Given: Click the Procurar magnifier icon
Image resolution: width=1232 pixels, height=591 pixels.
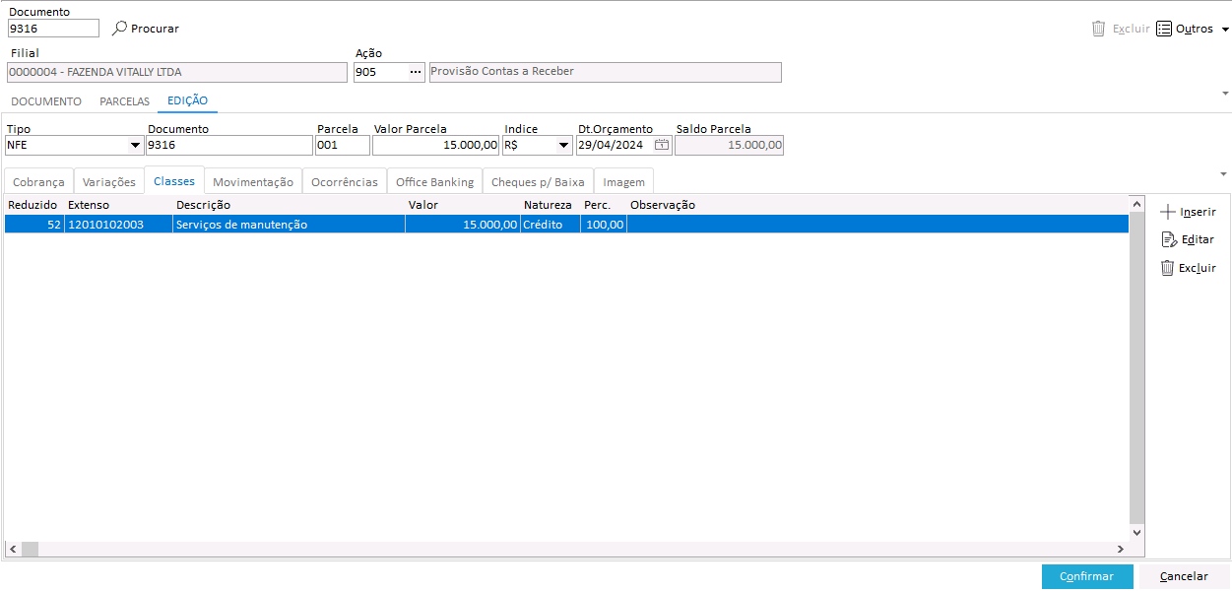Looking at the screenshot, I should pyautogui.click(x=120, y=29).
